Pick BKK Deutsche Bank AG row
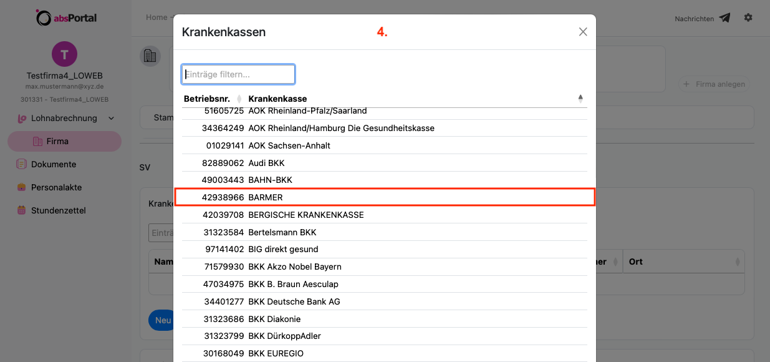Image resolution: width=770 pixels, height=362 pixels. click(x=385, y=301)
